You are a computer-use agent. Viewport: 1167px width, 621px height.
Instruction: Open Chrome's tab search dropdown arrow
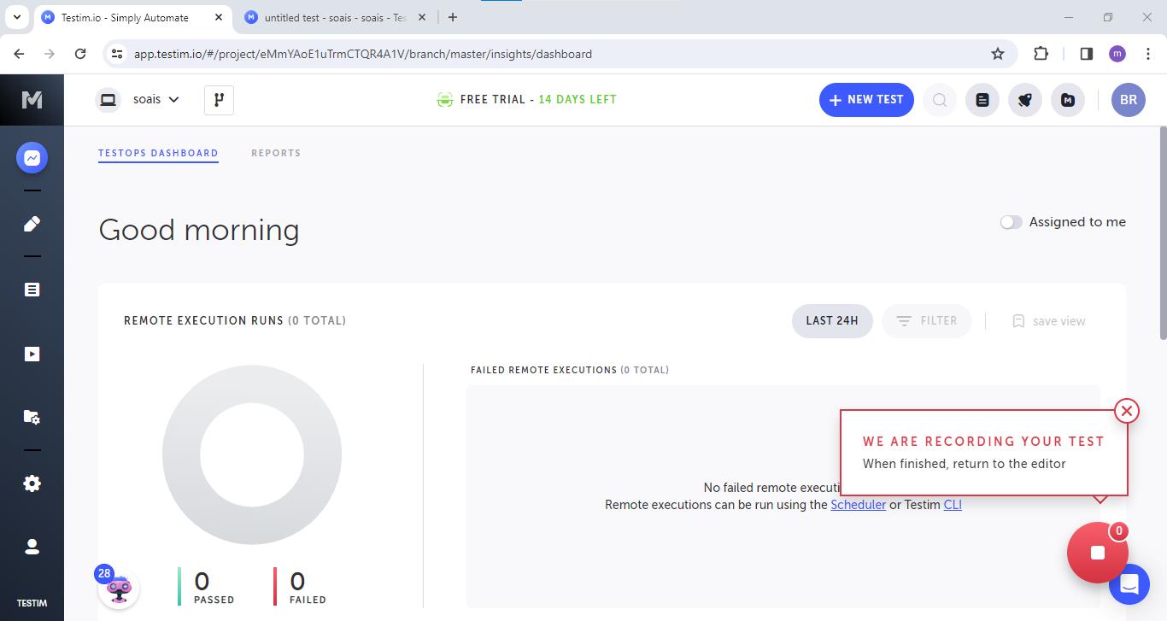[16, 17]
